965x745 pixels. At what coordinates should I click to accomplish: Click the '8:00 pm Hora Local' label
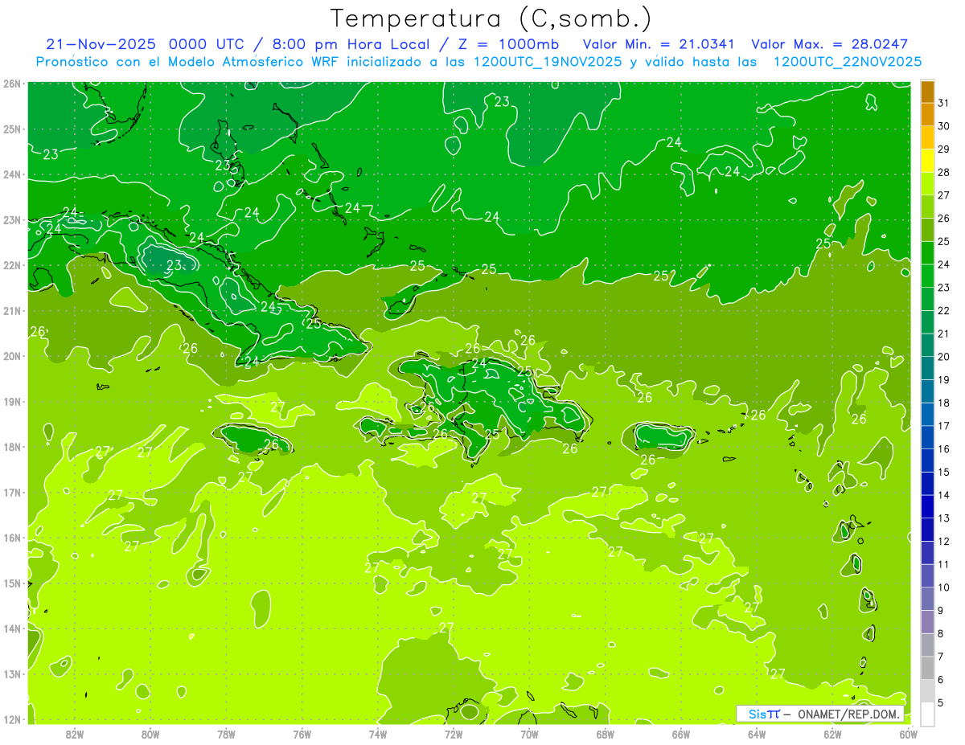click(x=351, y=44)
